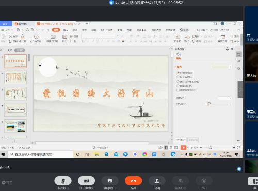Expand the participant video strip arrow
Viewport: 258px width, 191px height.
pyautogui.click(x=240, y=90)
